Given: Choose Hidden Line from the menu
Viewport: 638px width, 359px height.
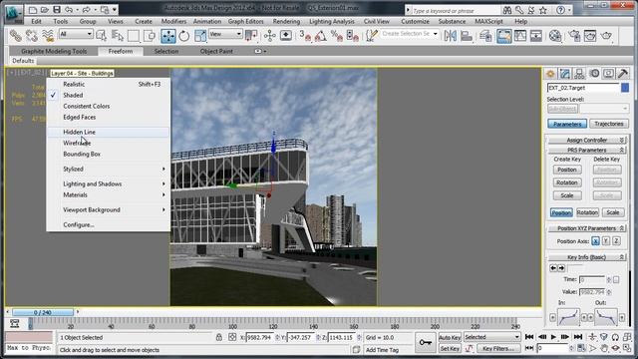Looking at the screenshot, I should pos(109,133).
